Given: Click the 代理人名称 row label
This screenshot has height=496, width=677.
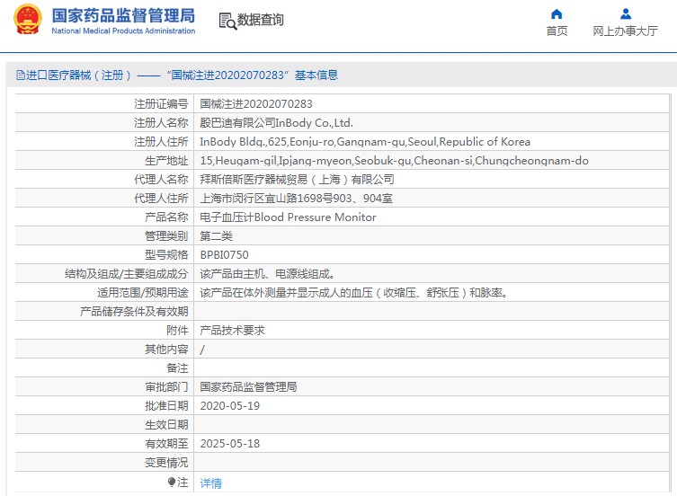Looking at the screenshot, I should coord(161,180).
